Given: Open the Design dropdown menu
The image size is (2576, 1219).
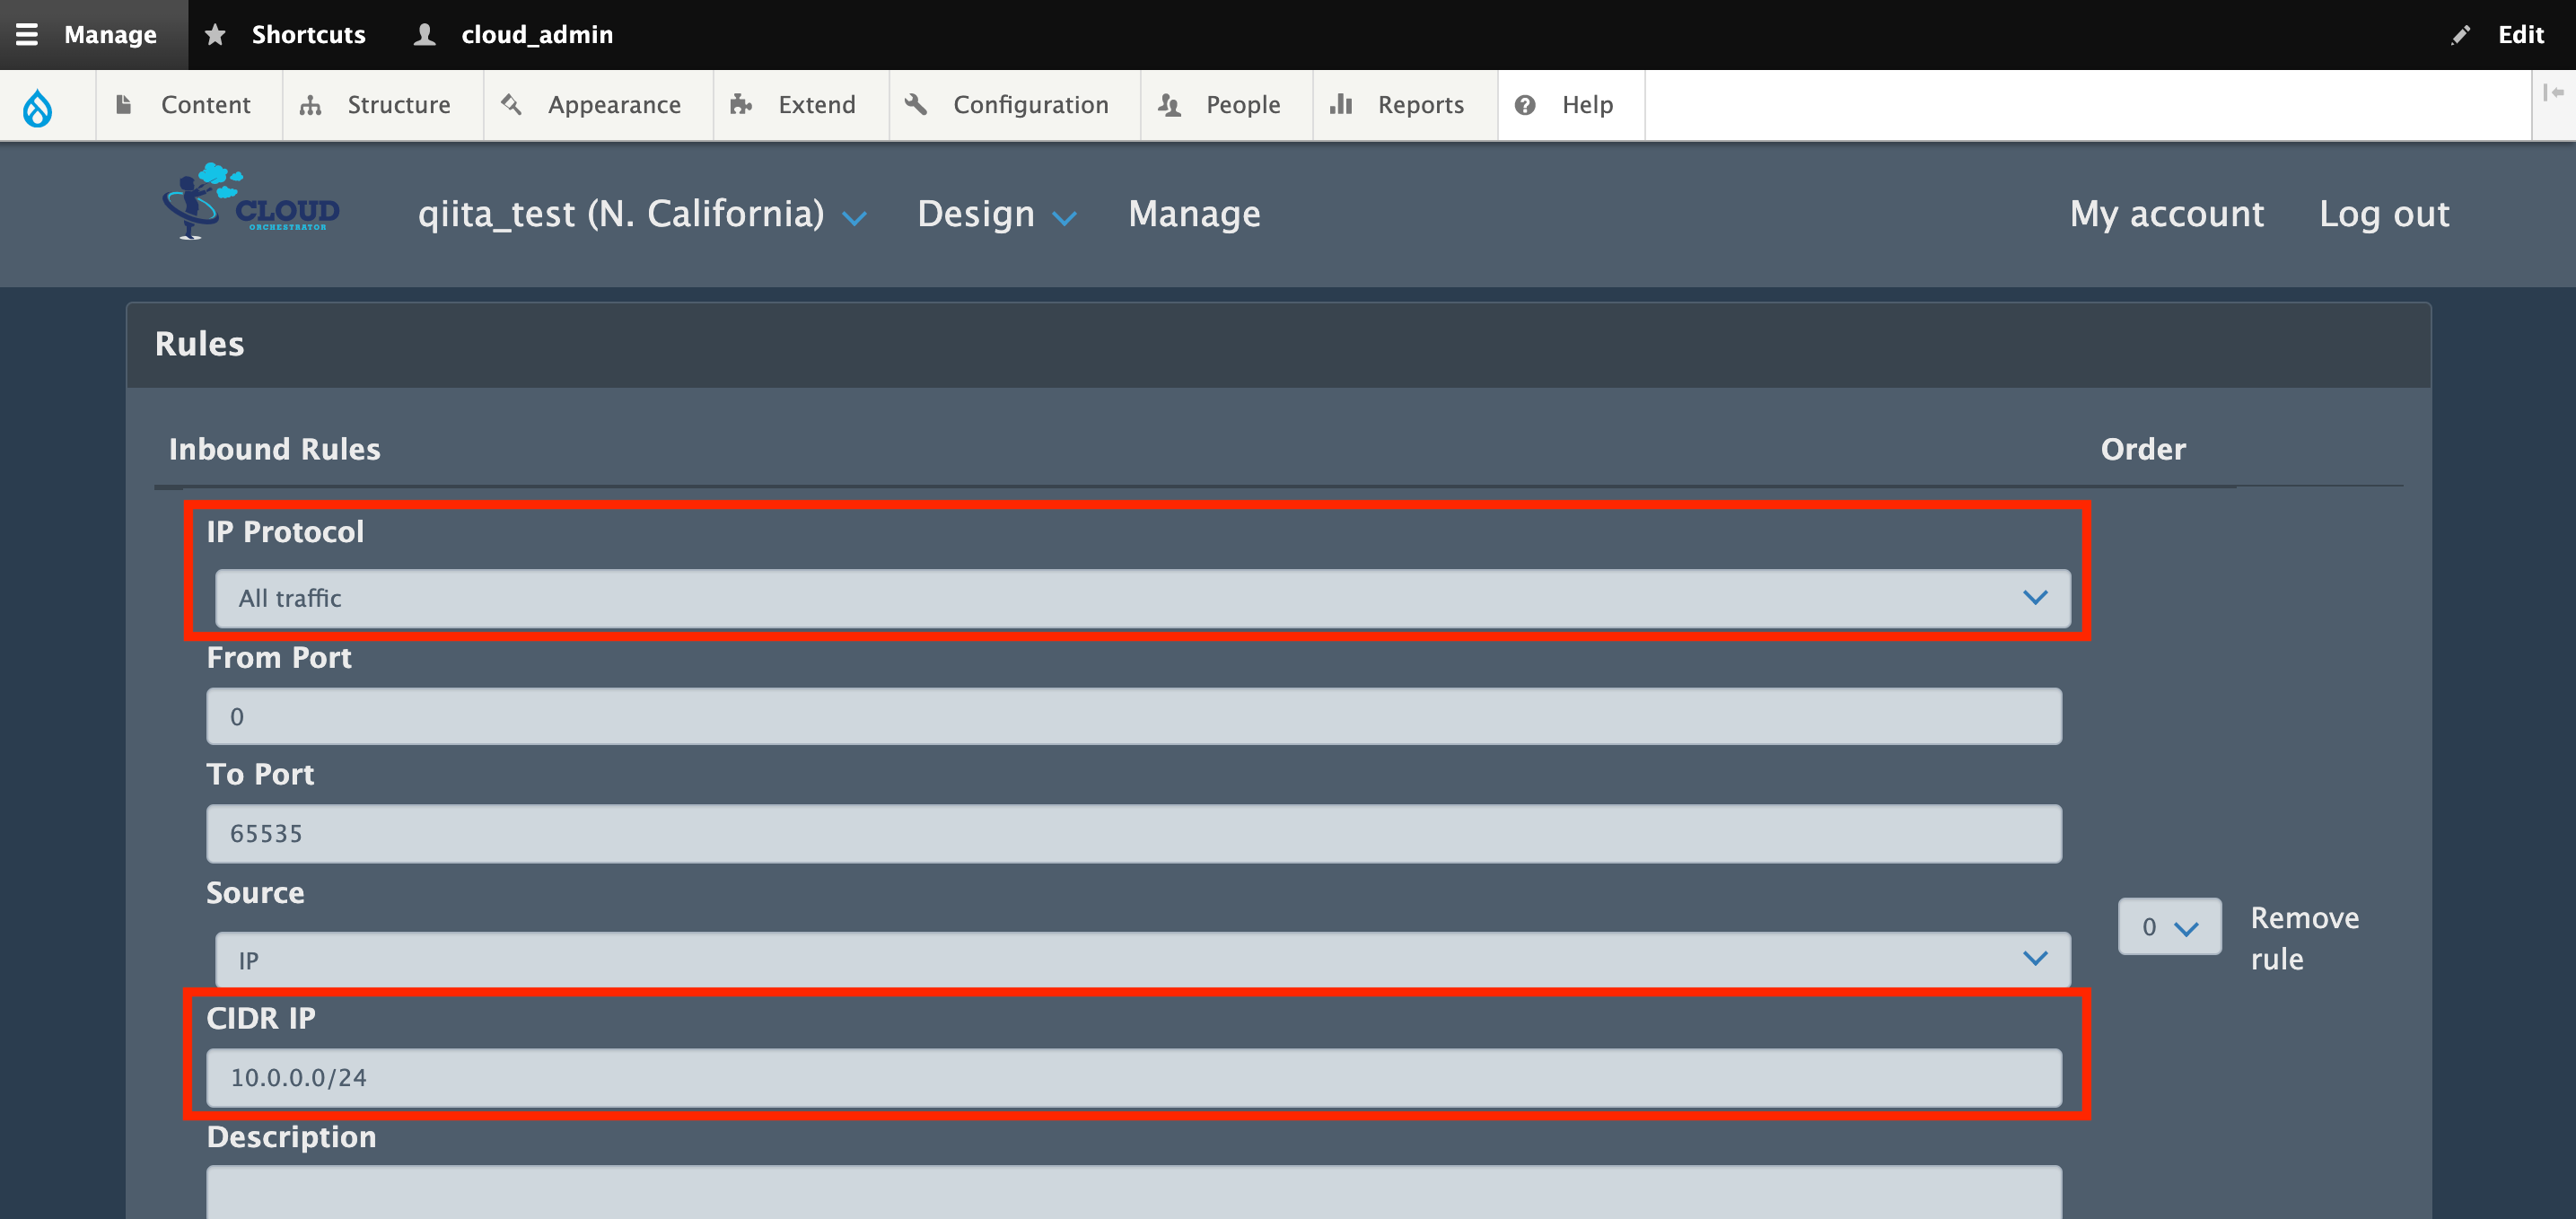Looking at the screenshot, I should [995, 213].
